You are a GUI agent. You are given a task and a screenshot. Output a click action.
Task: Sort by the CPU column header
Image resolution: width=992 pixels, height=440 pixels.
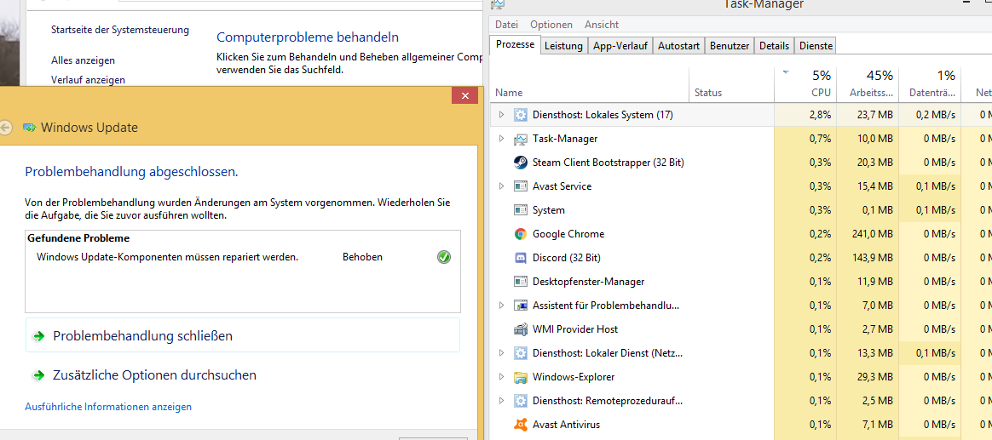pyautogui.click(x=805, y=85)
